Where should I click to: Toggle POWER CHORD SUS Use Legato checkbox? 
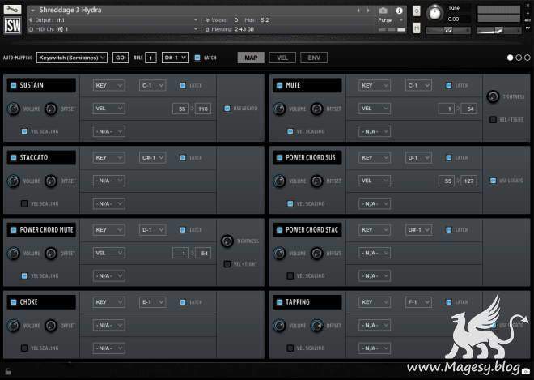pyautogui.click(x=493, y=181)
